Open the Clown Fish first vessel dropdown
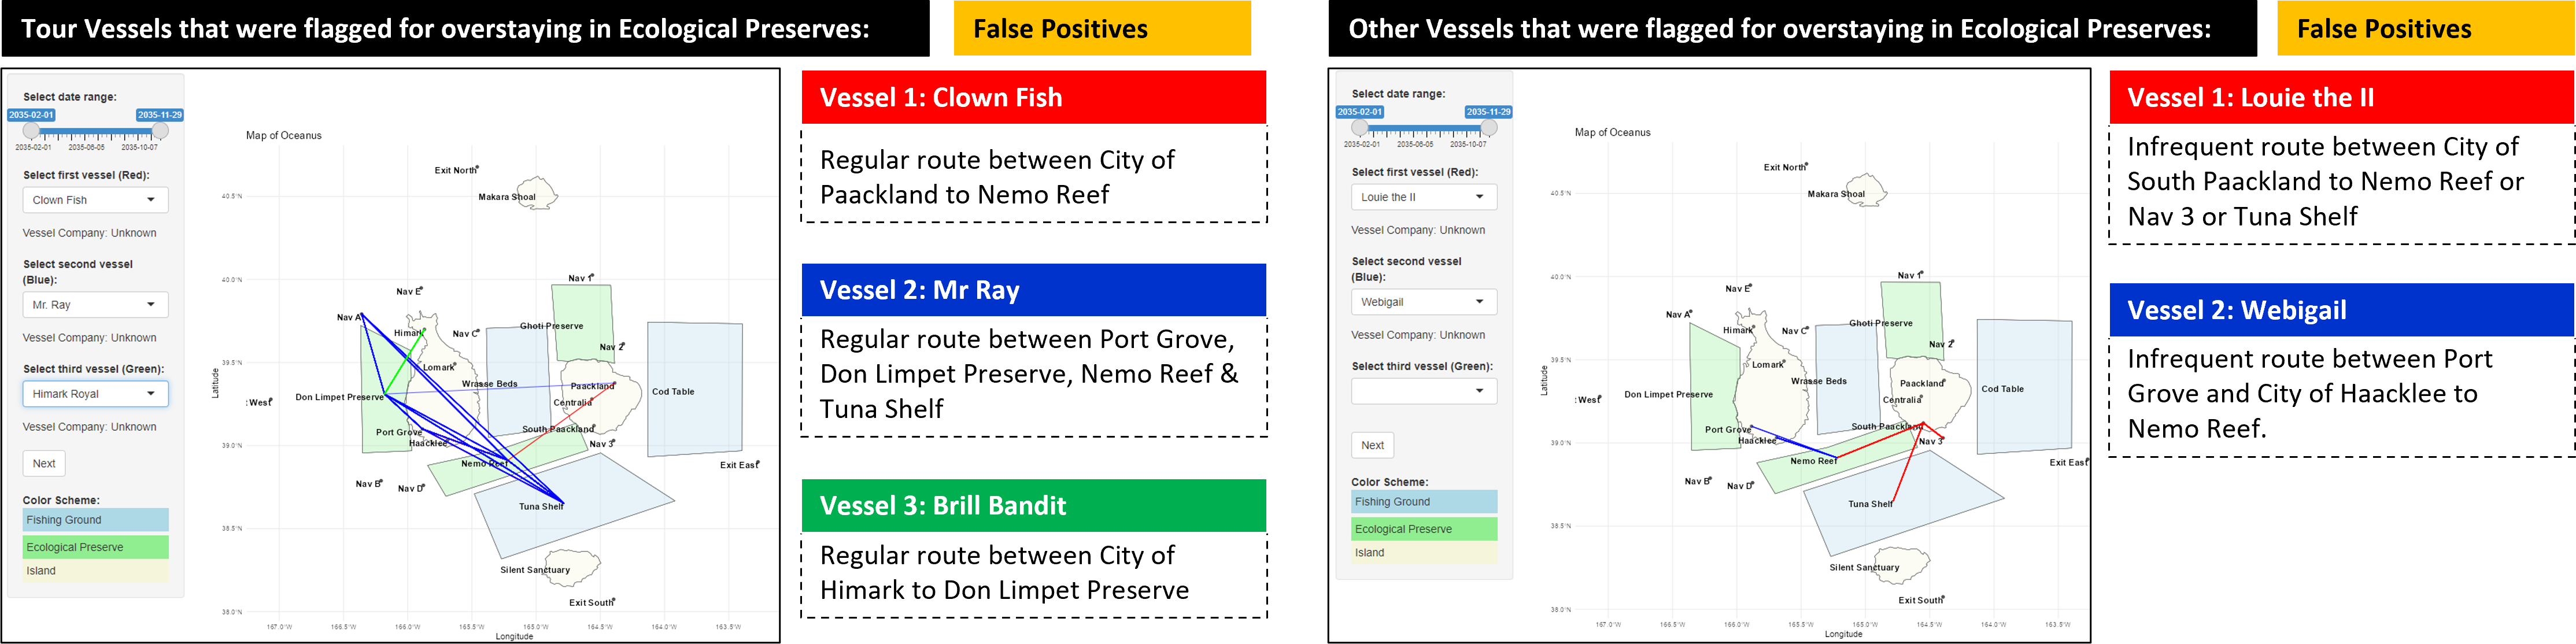The height and width of the screenshot is (644, 2576). click(x=95, y=200)
